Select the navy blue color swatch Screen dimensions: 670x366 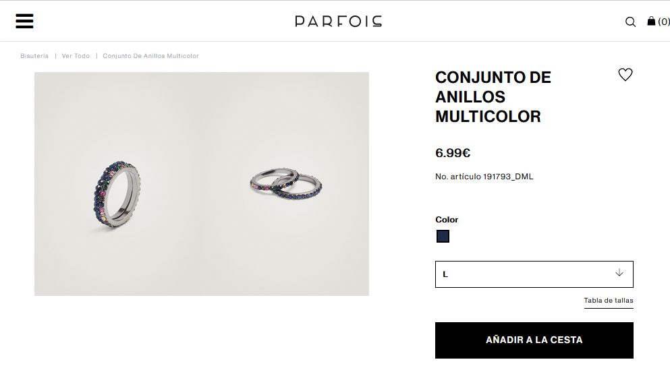pos(443,236)
